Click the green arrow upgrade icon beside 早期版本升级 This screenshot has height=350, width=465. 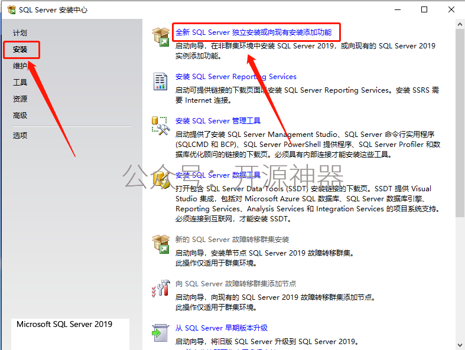[x=160, y=333]
